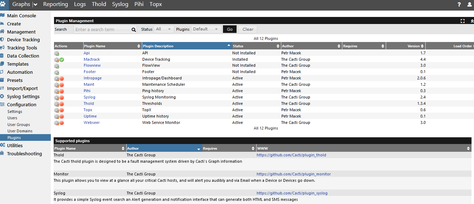Viewport: 474px width, 204px height.
Task: Expand Plugin Management panel to fullscreen
Action: tap(463, 21)
